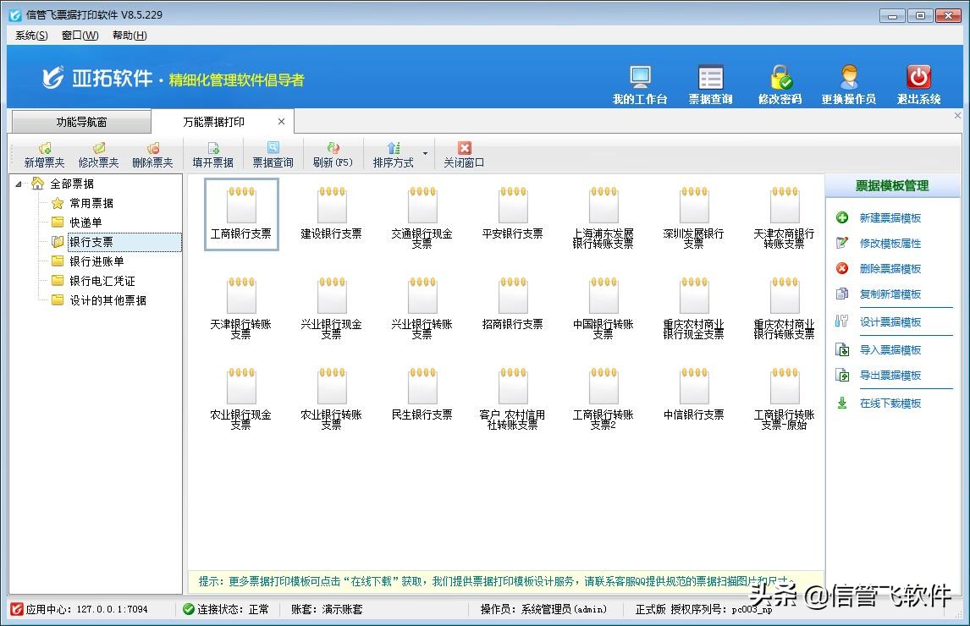Select 天津农商银行转账支票 template
Image resolution: width=970 pixels, height=626 pixels.
(784, 217)
